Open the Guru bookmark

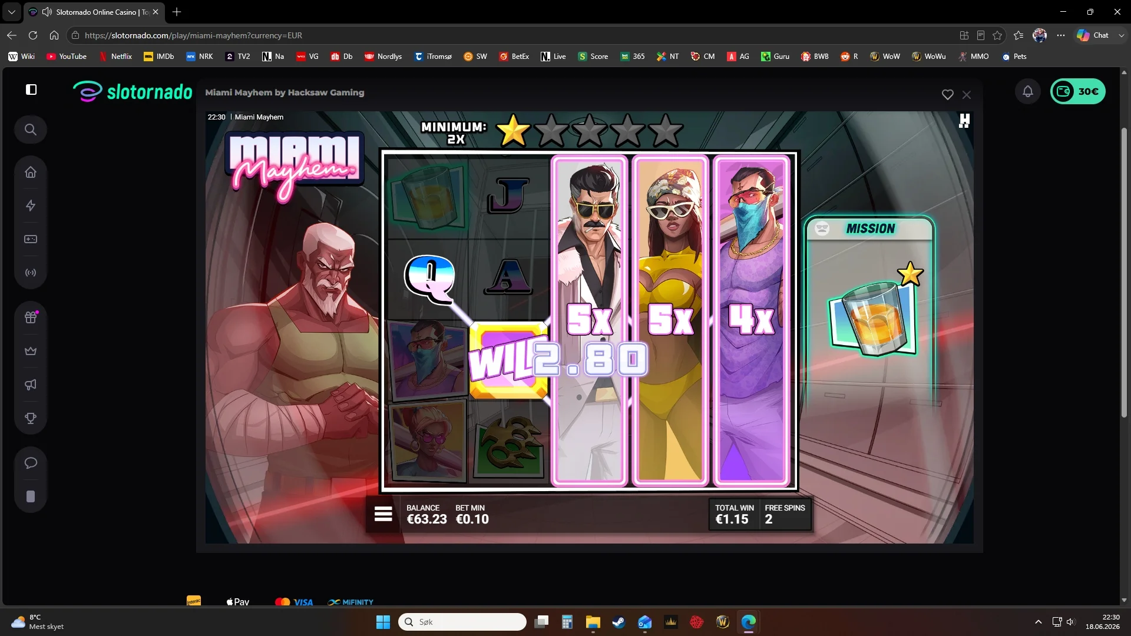coord(775,57)
